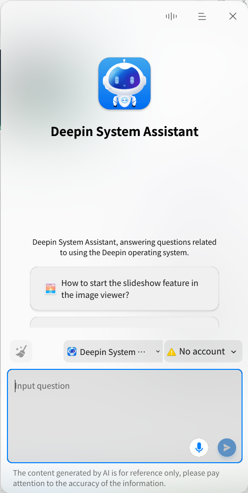Viewport: 248px width, 493px height.
Task: Click the Deepin System Assistant title
Action: tap(124, 132)
